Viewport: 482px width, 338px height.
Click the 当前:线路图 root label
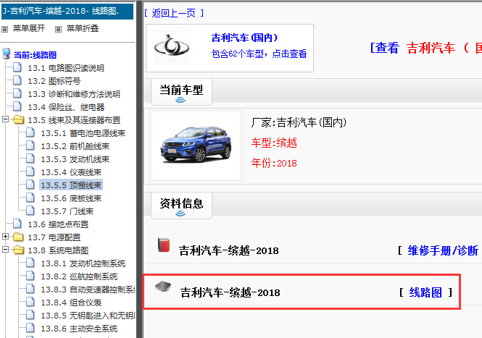[x=35, y=55]
